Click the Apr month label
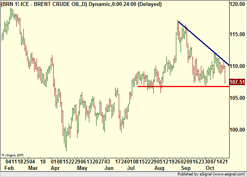The width and height of the screenshot is (247, 177). coord(55,168)
